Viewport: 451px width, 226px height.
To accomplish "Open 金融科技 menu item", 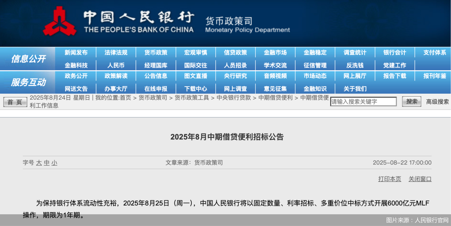I will [x=76, y=65].
